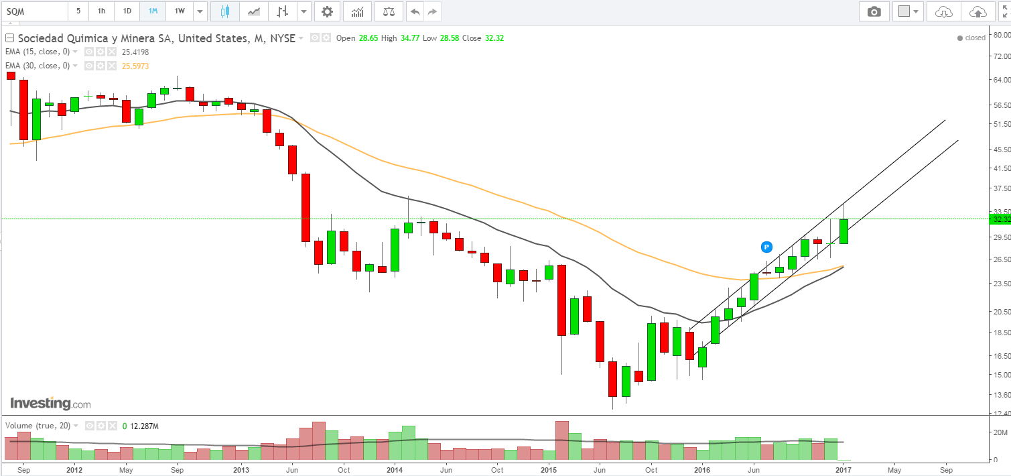Open the EMA (15, close, 0) dropdown arrow
Screen dimensions: 1011x476
(75, 52)
